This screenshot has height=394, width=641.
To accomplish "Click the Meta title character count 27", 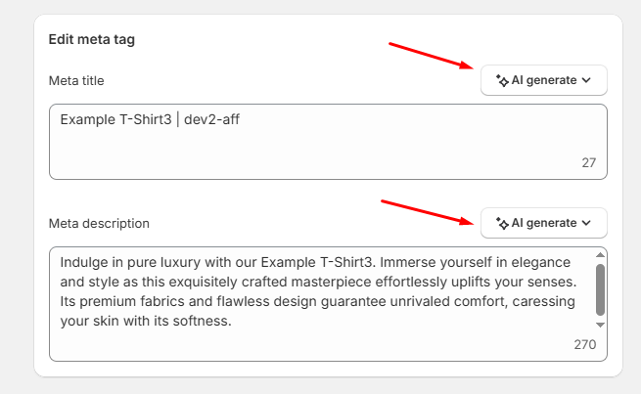I will [x=588, y=162].
